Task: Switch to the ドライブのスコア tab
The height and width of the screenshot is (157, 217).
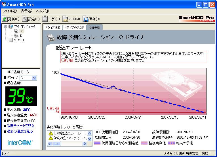Action: tap(74, 28)
